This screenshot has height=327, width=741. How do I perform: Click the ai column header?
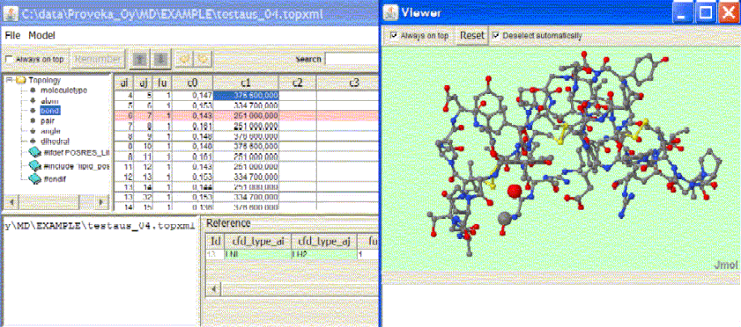point(124,83)
